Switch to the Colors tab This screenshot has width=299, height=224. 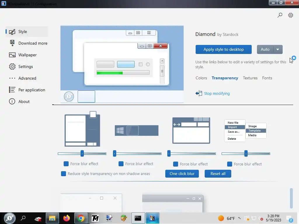click(201, 78)
